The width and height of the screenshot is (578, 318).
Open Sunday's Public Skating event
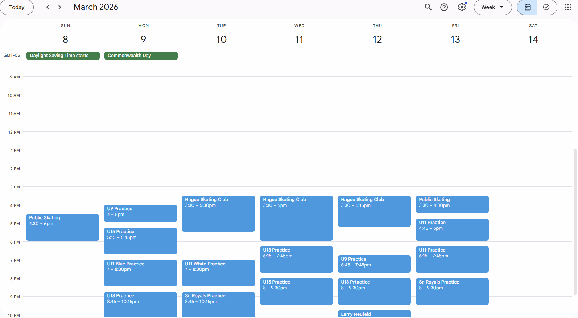[x=62, y=227]
